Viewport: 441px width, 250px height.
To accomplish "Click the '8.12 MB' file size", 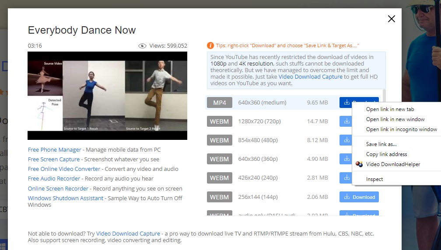I will (x=317, y=140).
